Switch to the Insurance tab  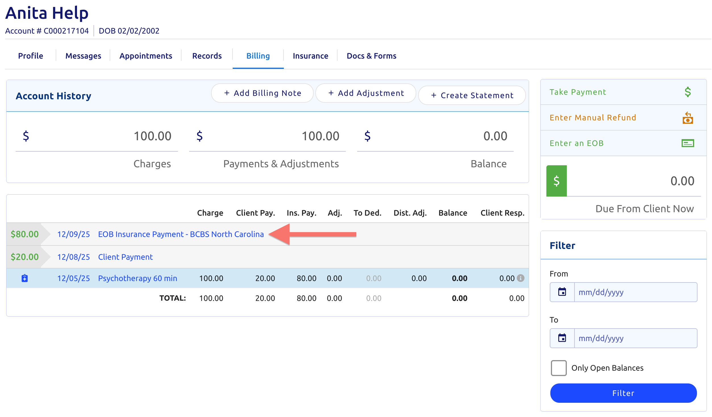pyautogui.click(x=310, y=56)
